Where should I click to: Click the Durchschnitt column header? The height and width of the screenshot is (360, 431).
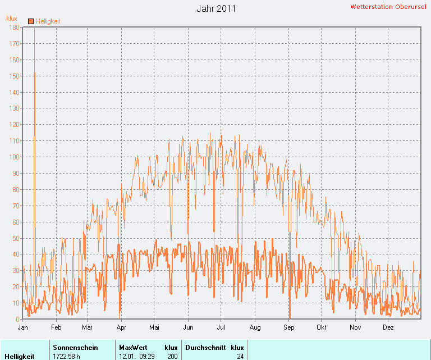(x=205, y=348)
